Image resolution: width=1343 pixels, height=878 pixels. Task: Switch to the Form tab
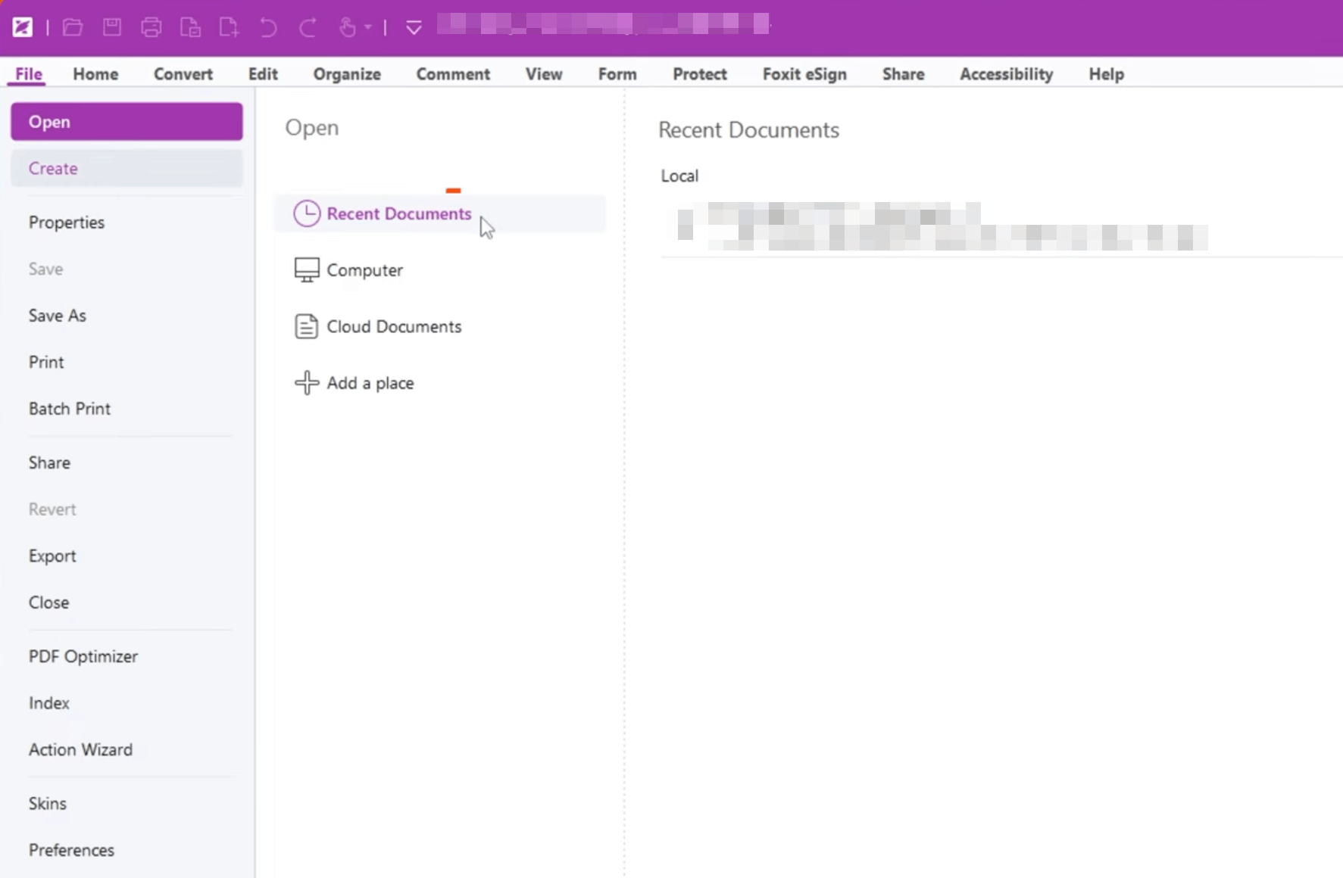coord(617,74)
